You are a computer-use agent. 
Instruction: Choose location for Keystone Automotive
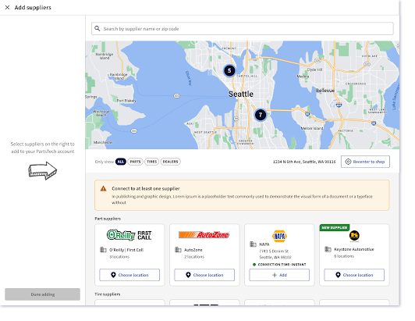(x=354, y=275)
